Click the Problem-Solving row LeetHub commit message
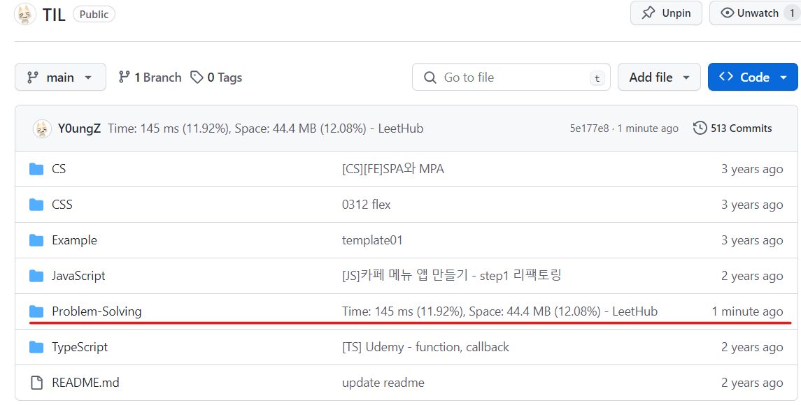The height and width of the screenshot is (405, 801). [499, 311]
